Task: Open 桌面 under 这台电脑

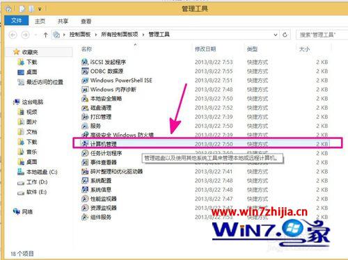Action: 32,162
